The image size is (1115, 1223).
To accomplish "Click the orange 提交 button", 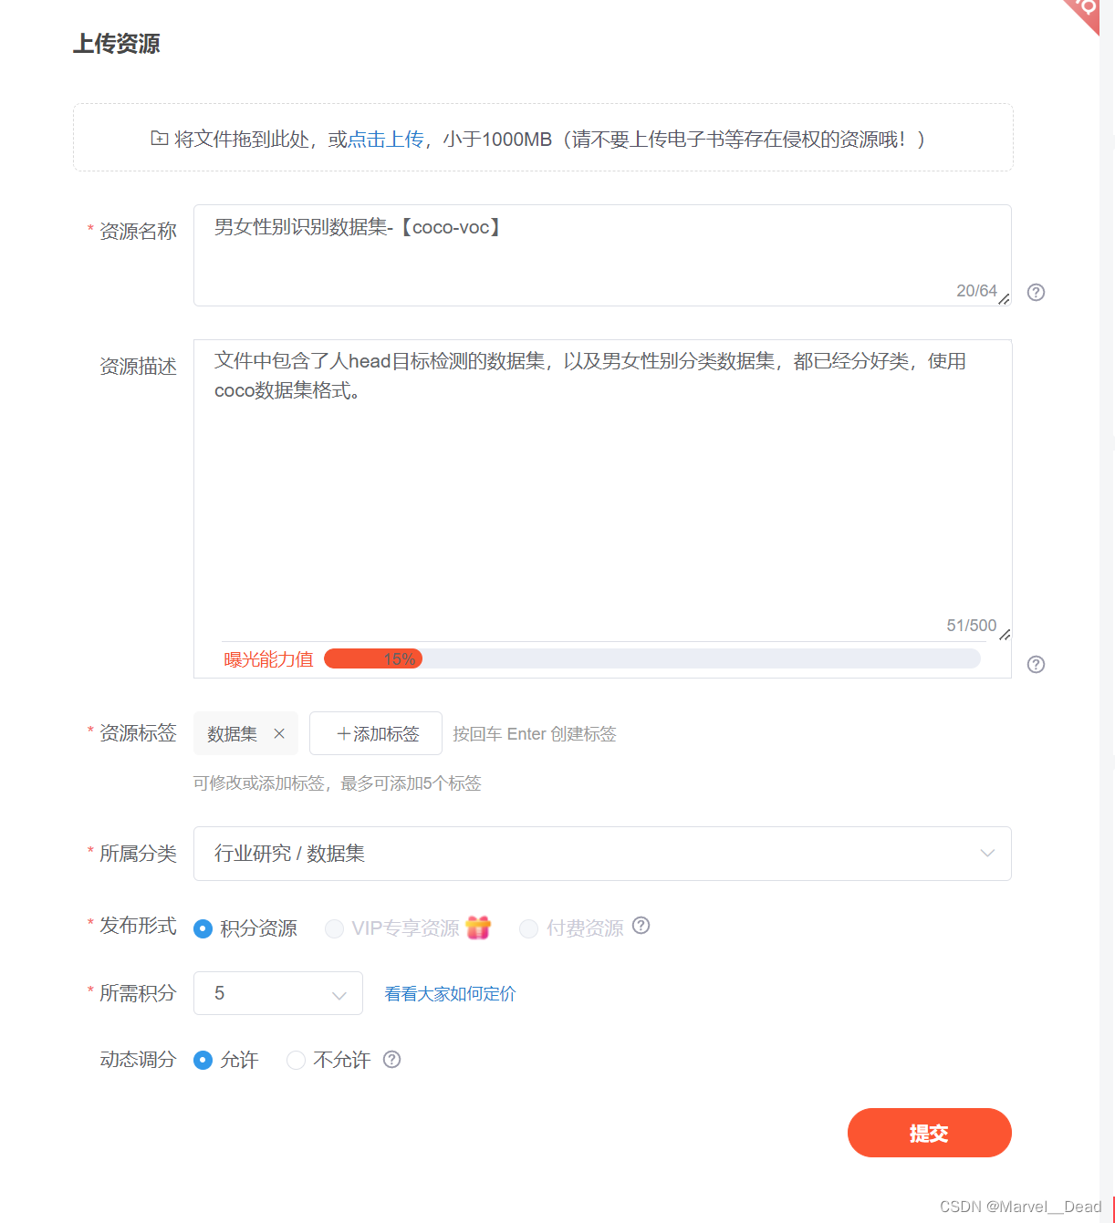I will pos(929,1133).
